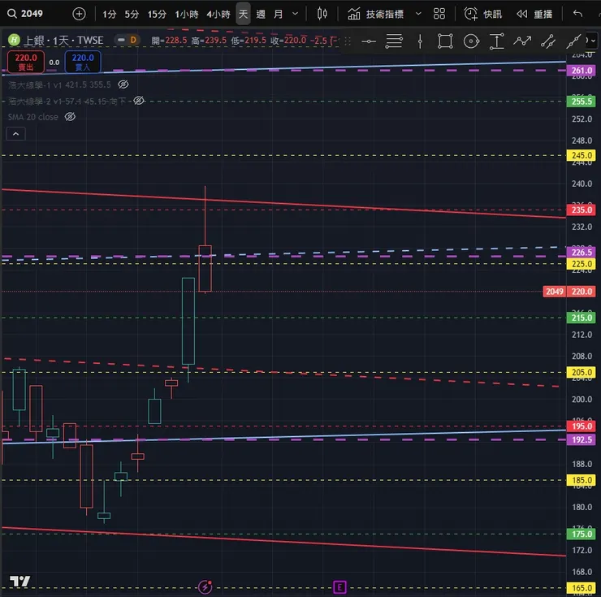Click the 上銀 · 1天 · TWSE title

(63, 40)
